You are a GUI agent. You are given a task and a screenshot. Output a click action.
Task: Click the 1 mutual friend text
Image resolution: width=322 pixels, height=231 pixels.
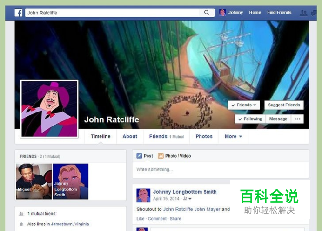click(42, 214)
